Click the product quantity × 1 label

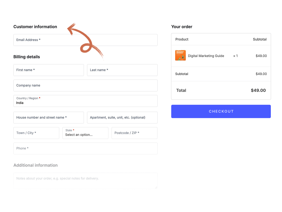(236, 56)
